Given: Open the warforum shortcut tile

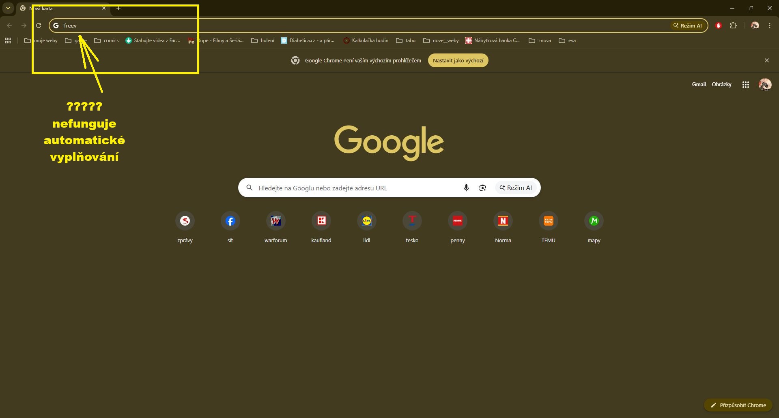Looking at the screenshot, I should pyautogui.click(x=276, y=227).
